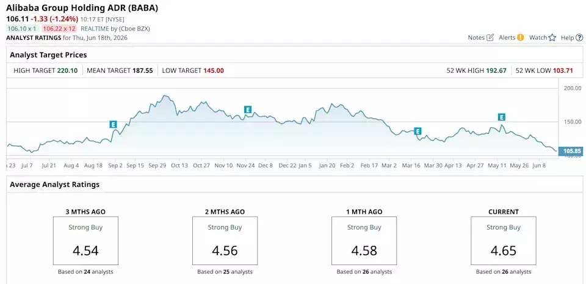Select the 2 MTHS AGO rating 4.56

(x=225, y=250)
